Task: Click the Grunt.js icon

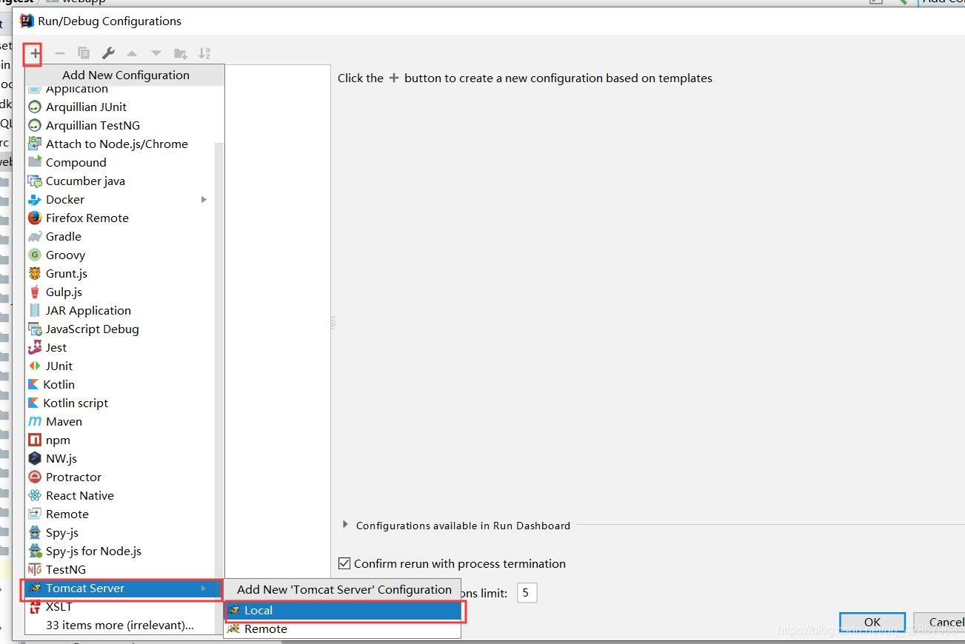Action: coord(34,273)
